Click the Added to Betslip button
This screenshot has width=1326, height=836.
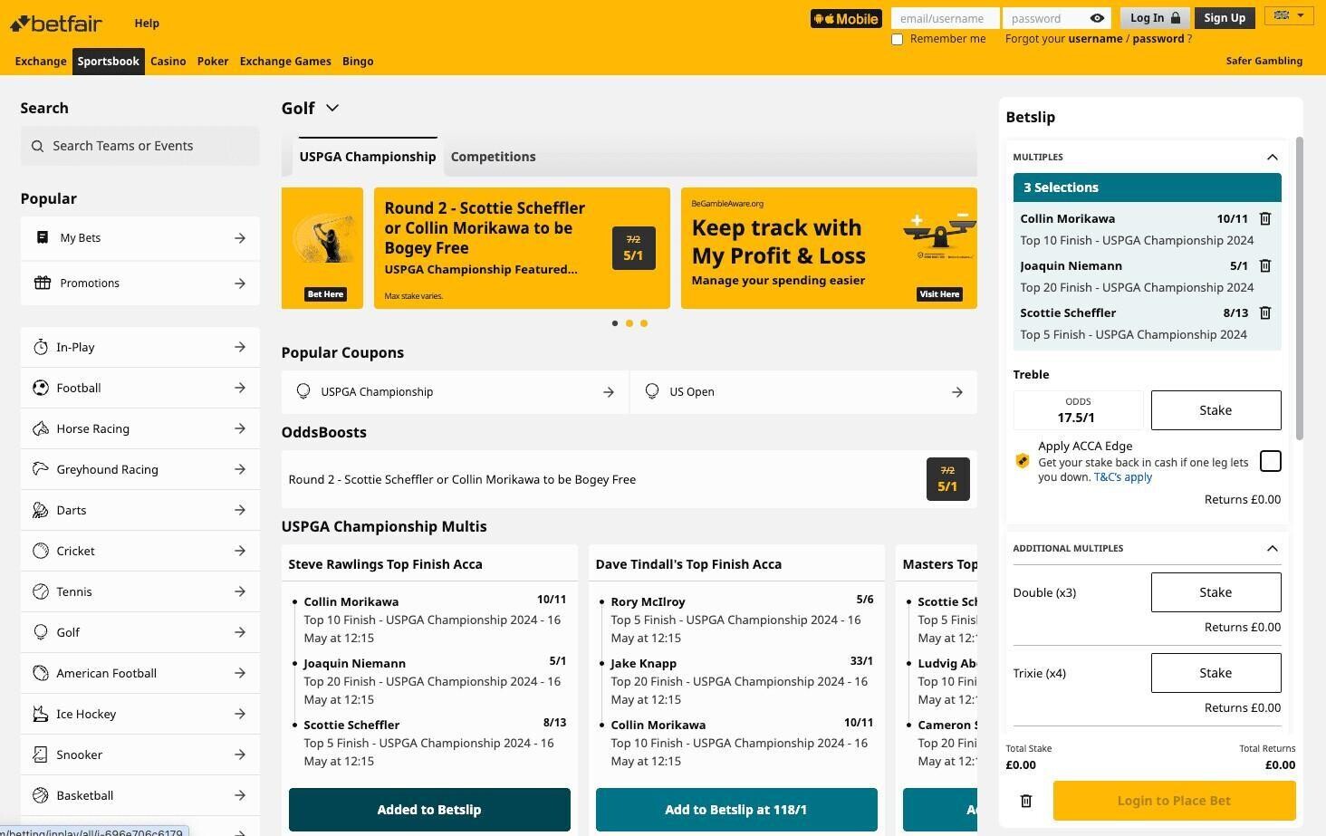click(x=429, y=810)
